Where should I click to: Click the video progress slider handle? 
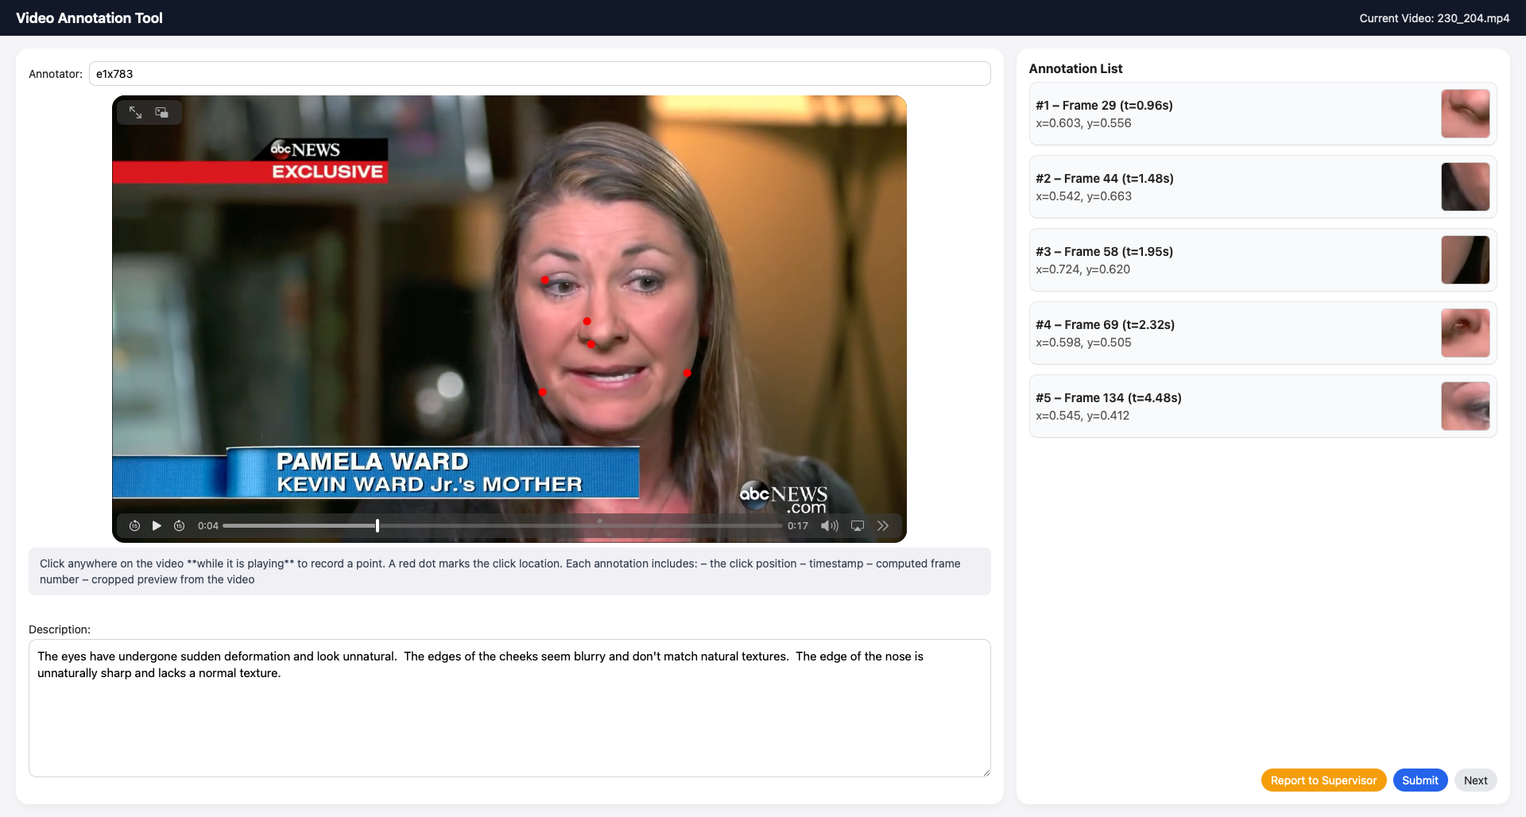point(378,526)
